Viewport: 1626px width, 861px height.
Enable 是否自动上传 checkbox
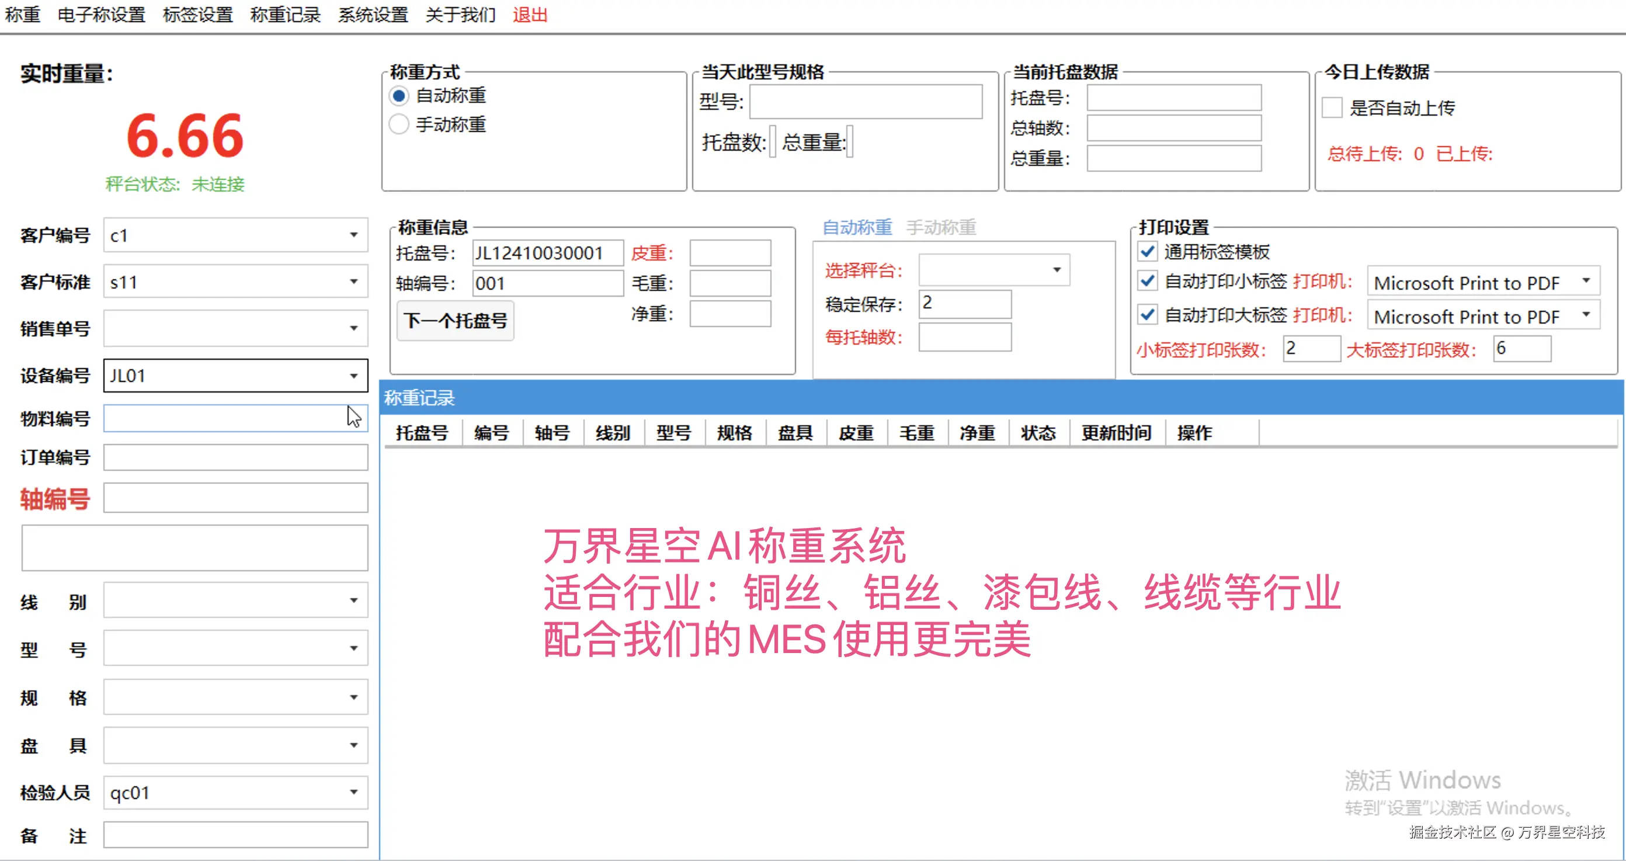coord(1331,108)
